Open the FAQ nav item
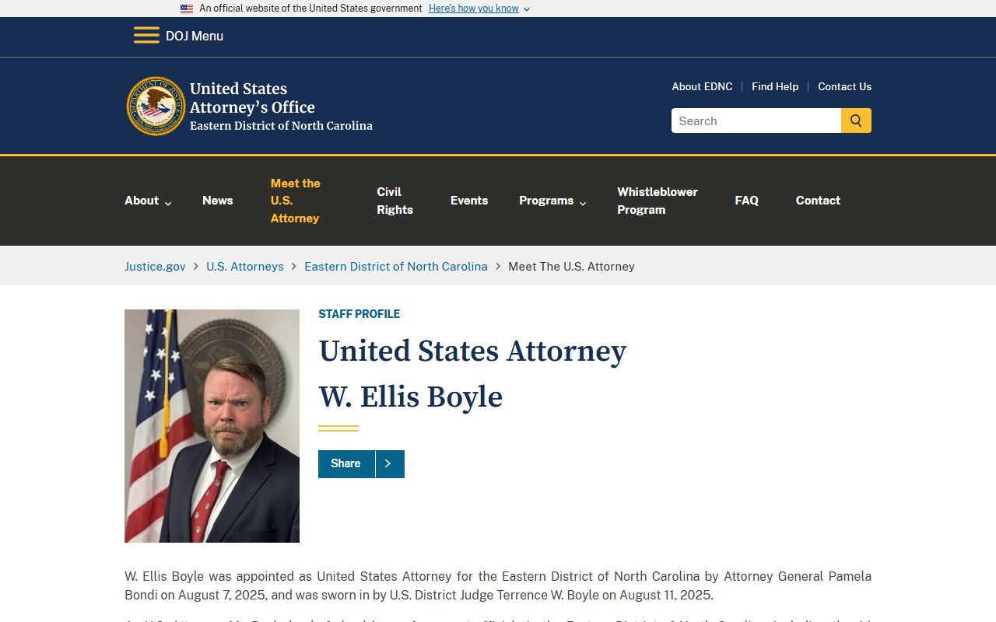Image resolution: width=996 pixels, height=622 pixels. (x=746, y=201)
